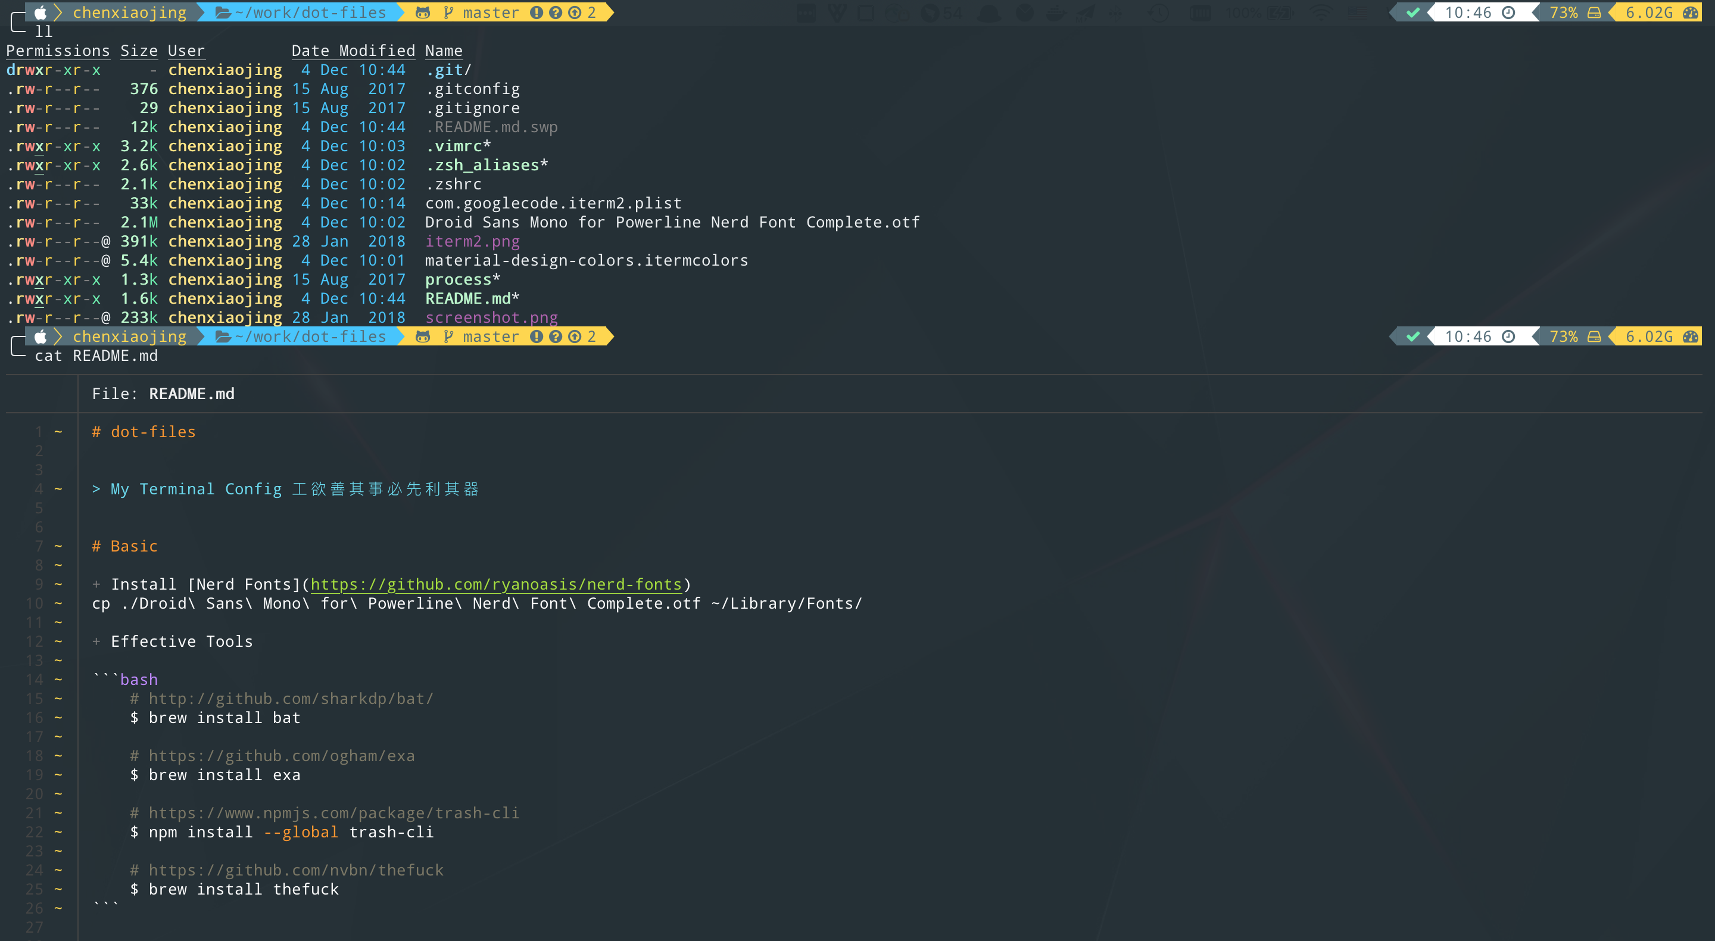Open the nerd-fonts GitHub link

coord(495,584)
